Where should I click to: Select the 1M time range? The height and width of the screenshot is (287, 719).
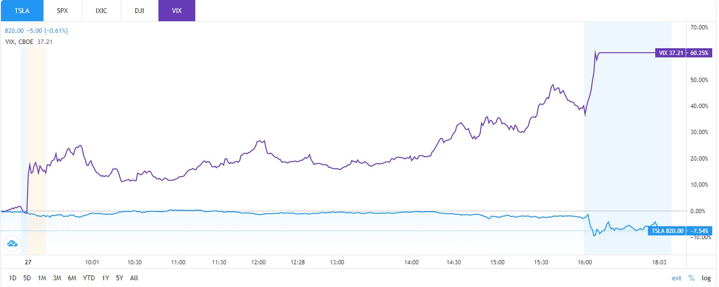[42, 278]
